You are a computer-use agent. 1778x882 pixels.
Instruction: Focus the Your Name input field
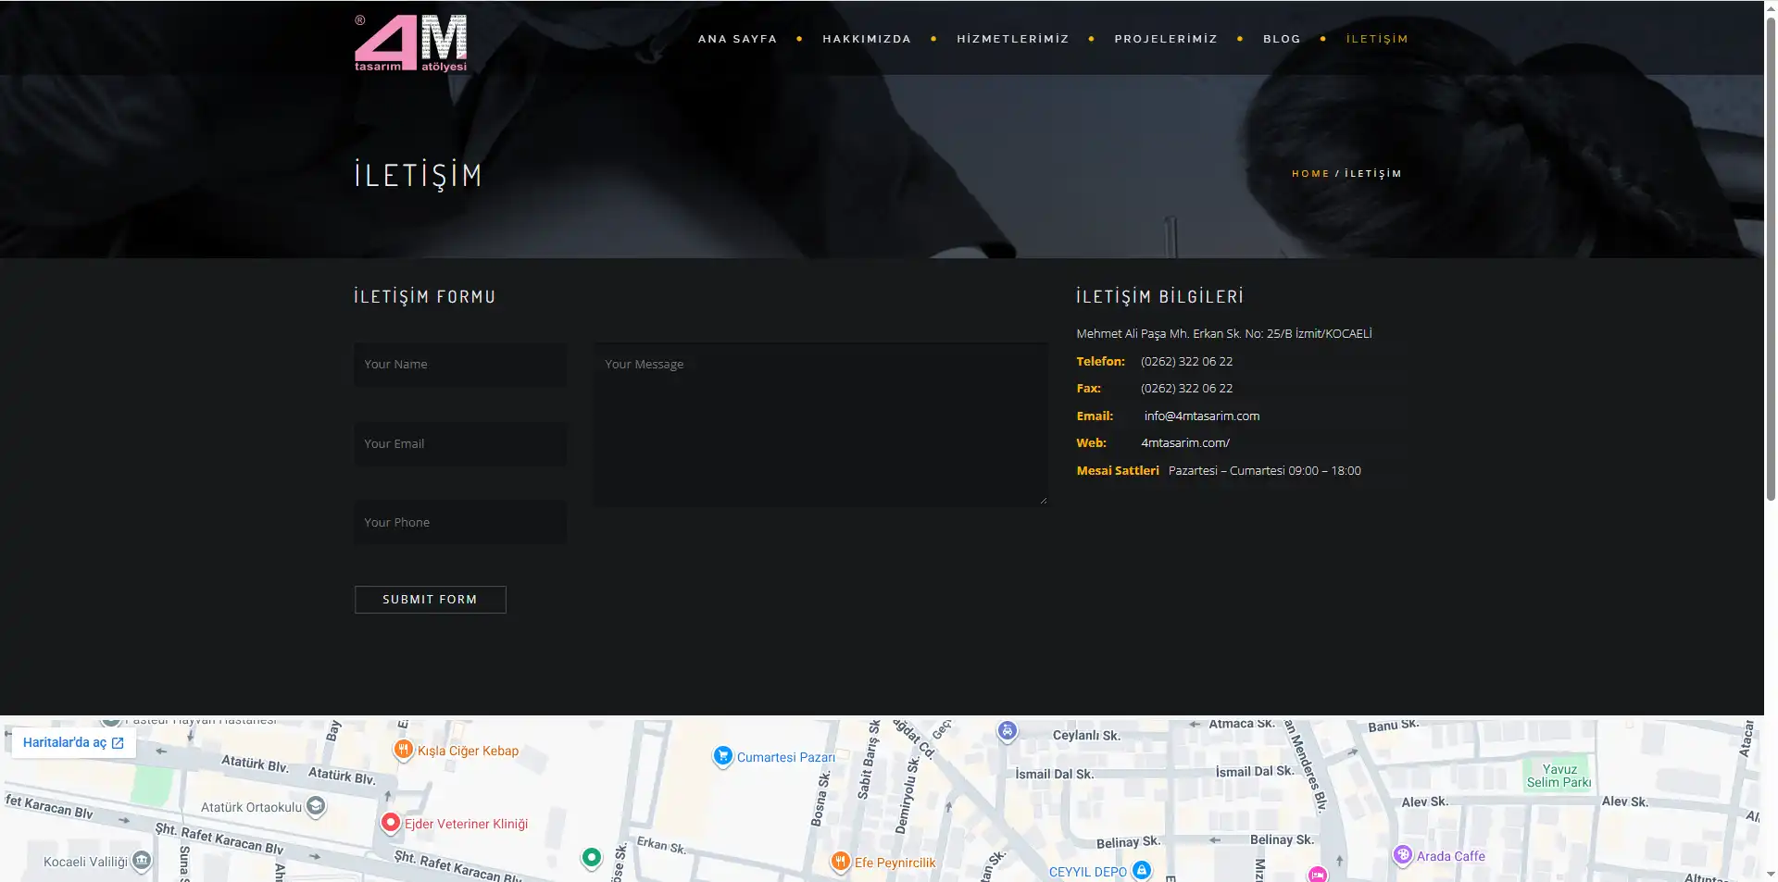(460, 365)
